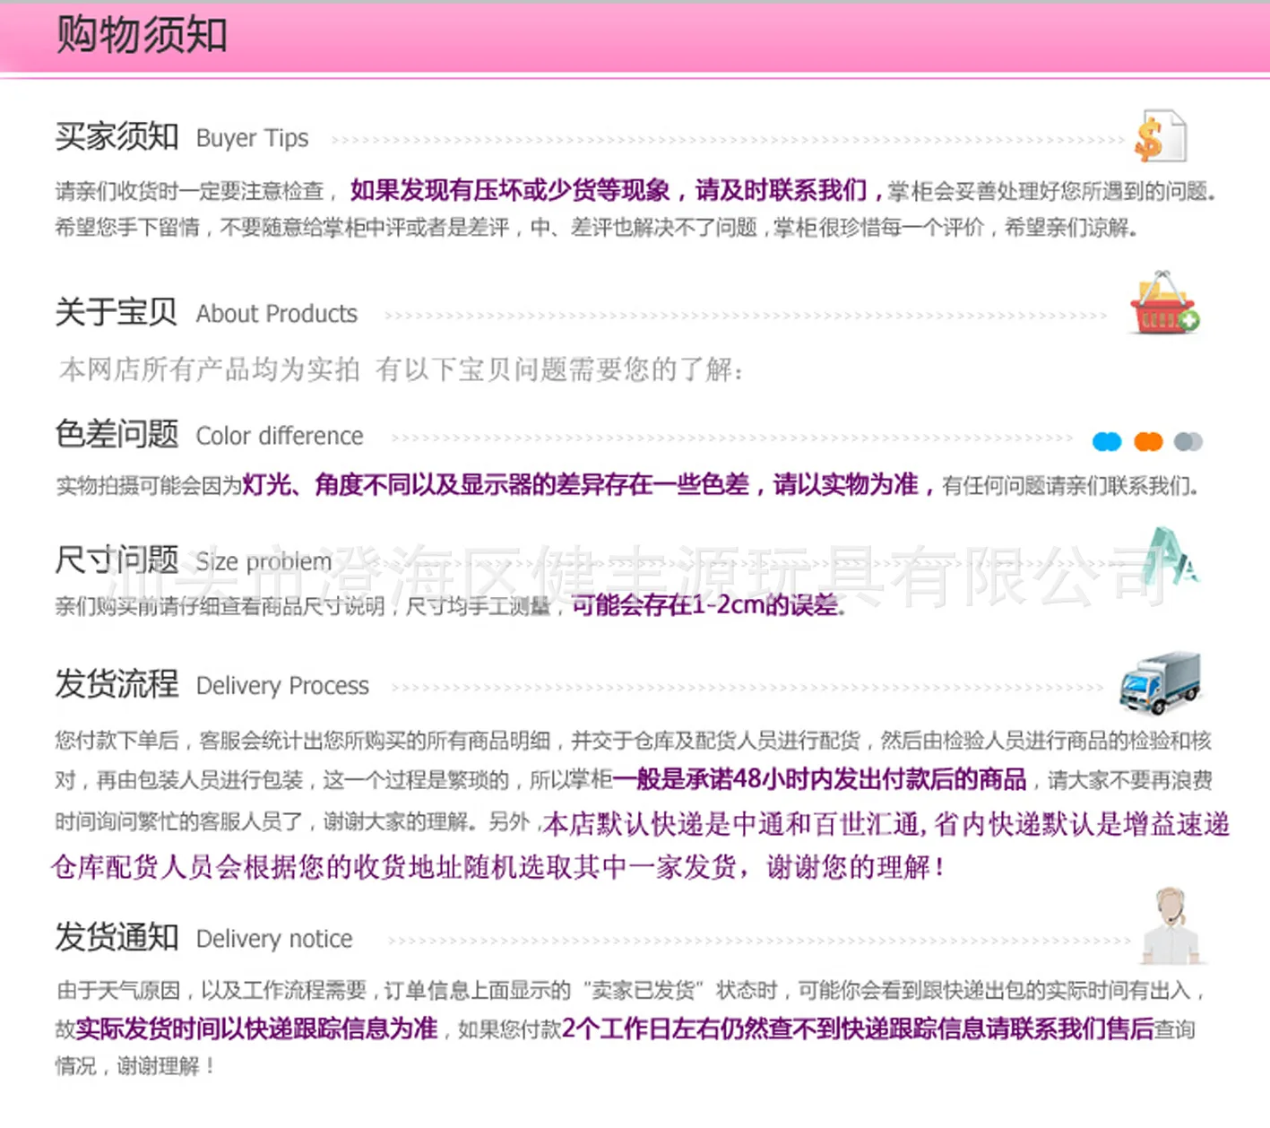Click the delivery truck icon
This screenshot has width=1270, height=1128.
(x=1160, y=683)
